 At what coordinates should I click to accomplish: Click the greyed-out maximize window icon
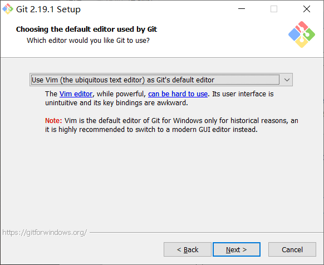[274, 9]
